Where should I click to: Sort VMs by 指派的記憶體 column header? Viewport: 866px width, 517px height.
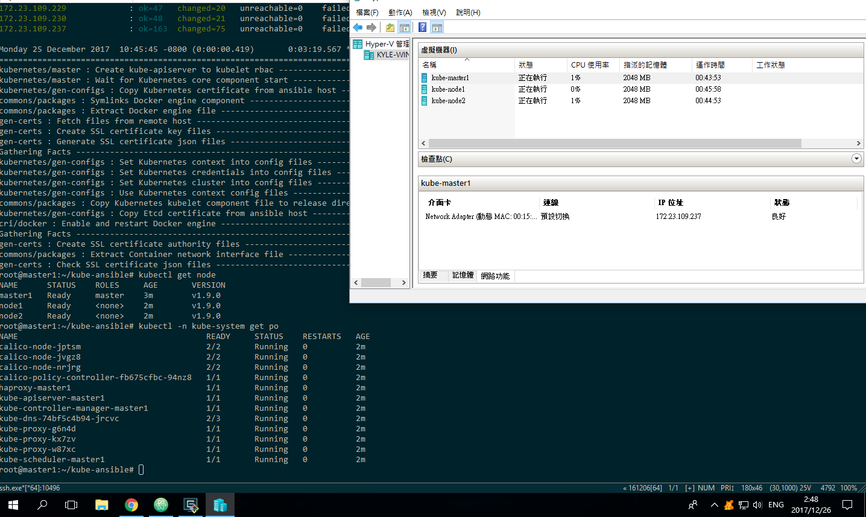coord(656,65)
